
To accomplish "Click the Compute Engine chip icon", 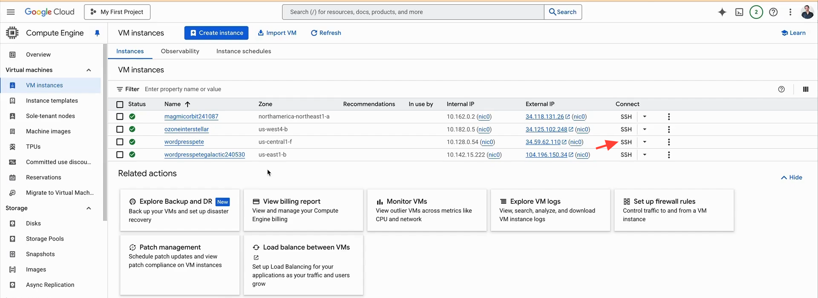I will (x=12, y=33).
